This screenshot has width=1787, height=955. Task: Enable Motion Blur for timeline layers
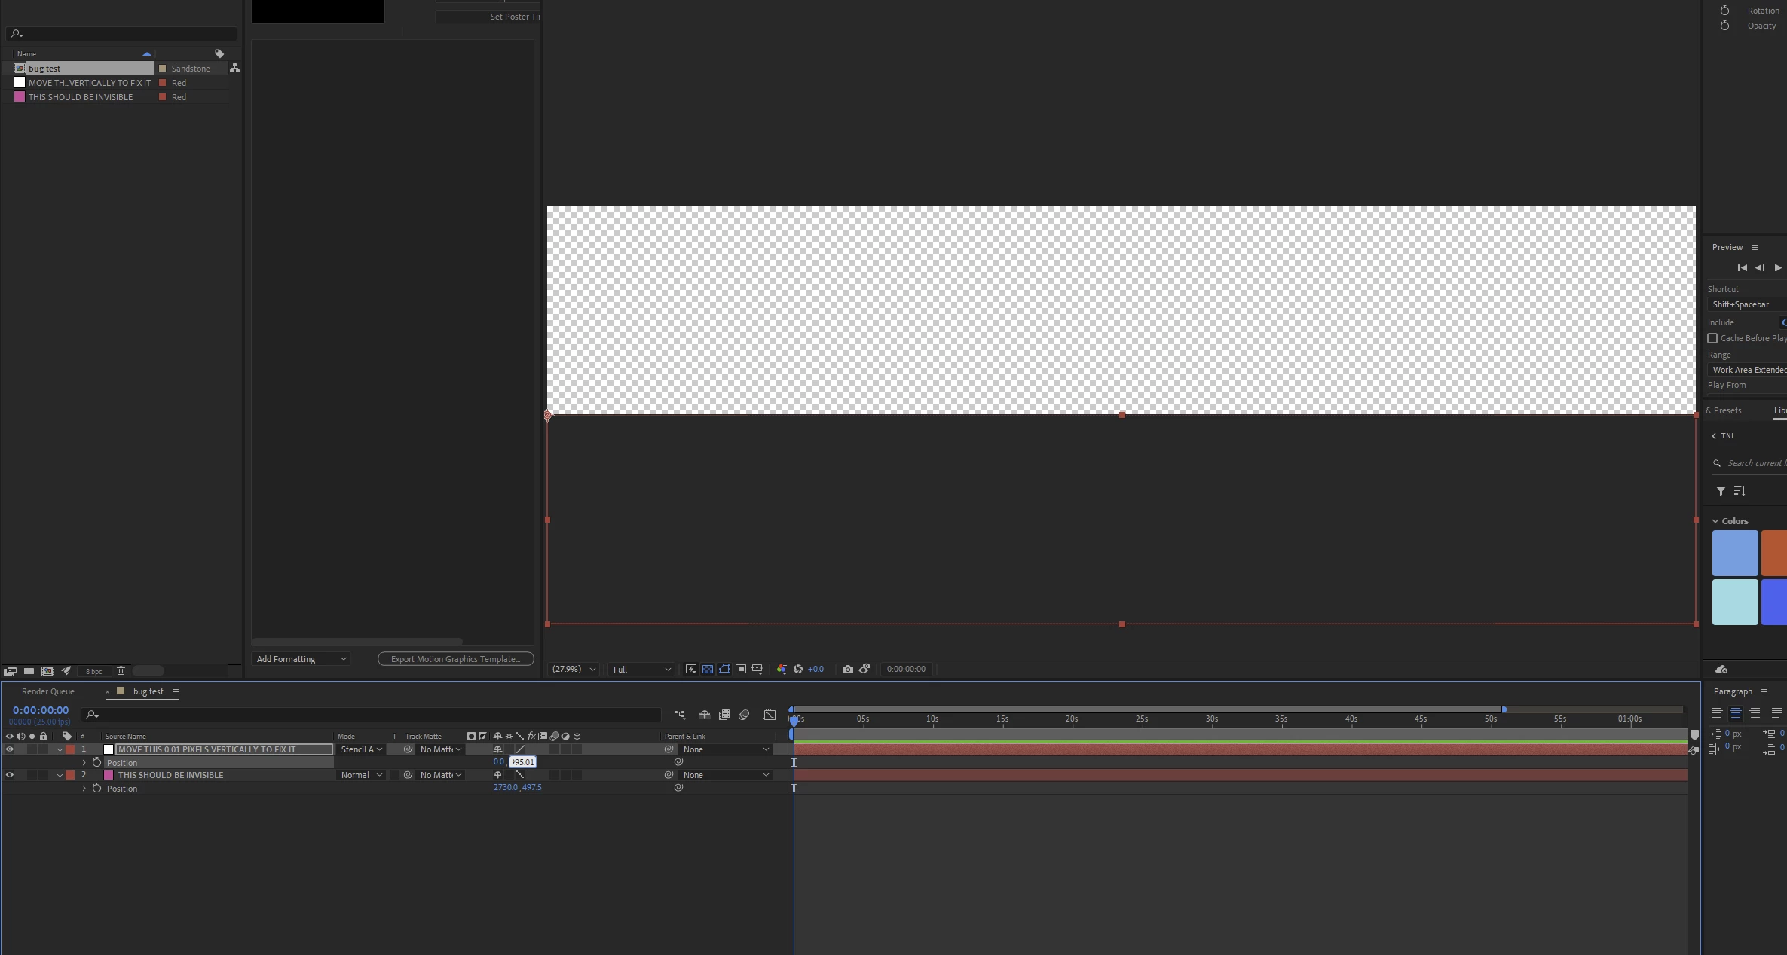tap(744, 715)
